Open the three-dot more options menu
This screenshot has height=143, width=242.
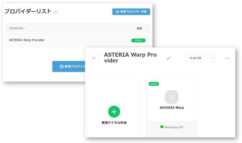click(227, 58)
